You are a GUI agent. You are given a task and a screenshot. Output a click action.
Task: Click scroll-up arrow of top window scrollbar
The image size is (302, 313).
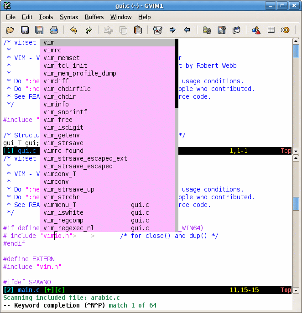pyautogui.click(x=296, y=42)
